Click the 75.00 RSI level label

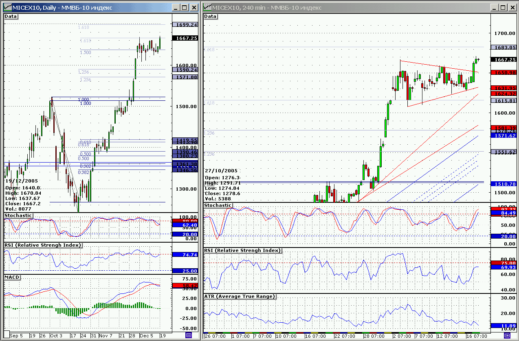[504, 263]
